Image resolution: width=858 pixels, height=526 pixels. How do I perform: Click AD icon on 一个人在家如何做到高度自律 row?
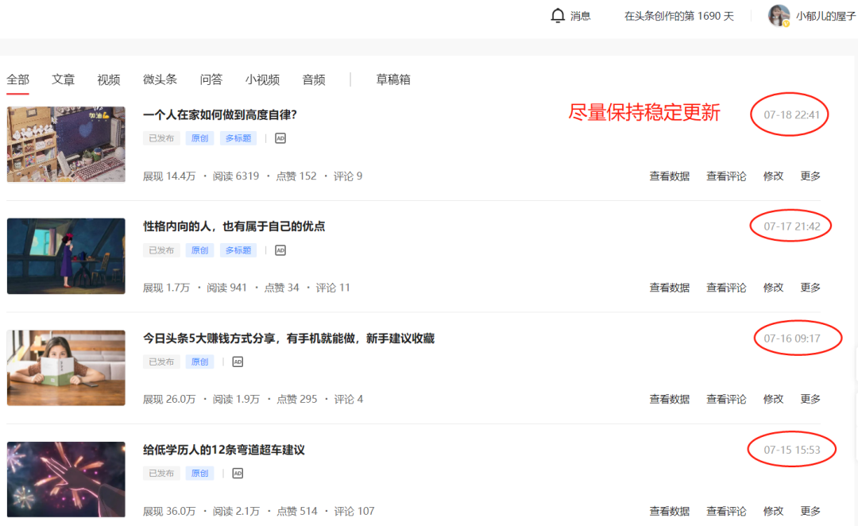[x=280, y=138]
